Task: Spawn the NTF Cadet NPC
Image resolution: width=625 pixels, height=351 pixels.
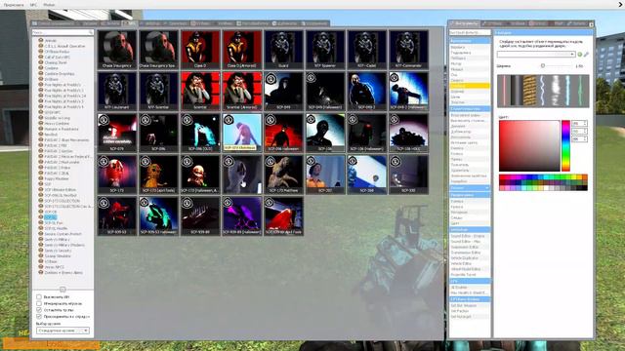Action: [x=367, y=50]
